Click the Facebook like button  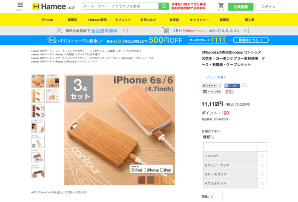coord(232,86)
